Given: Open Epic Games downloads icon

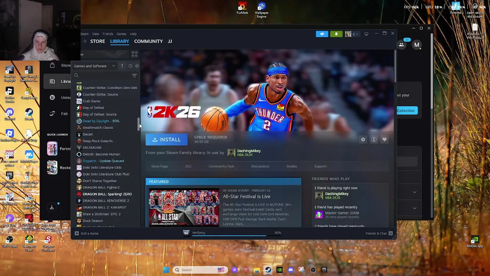Looking at the screenshot, I should [52, 207].
